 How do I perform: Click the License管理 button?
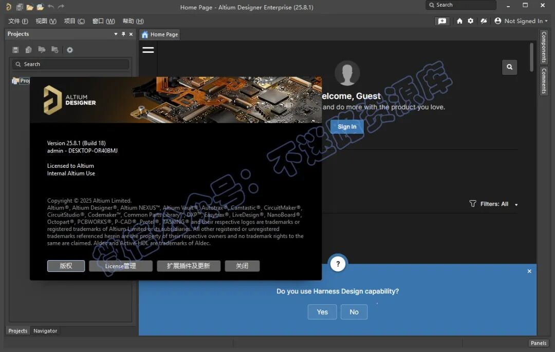[121, 266]
